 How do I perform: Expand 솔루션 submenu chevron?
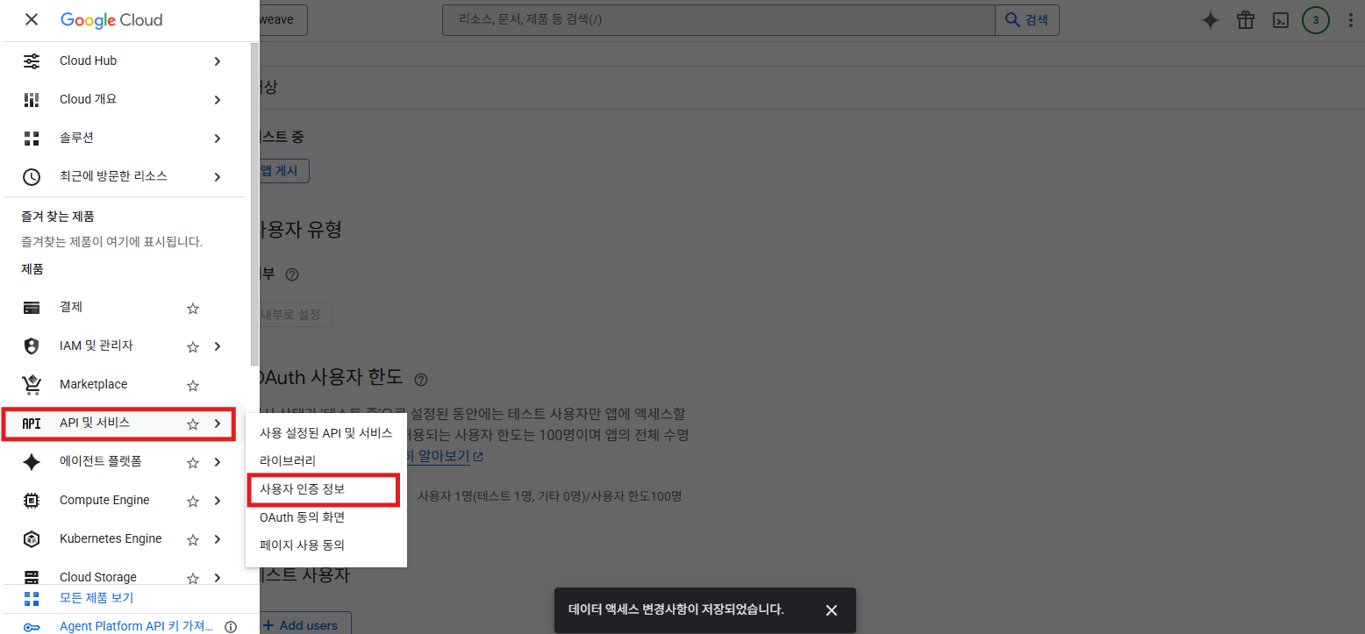pyautogui.click(x=218, y=139)
